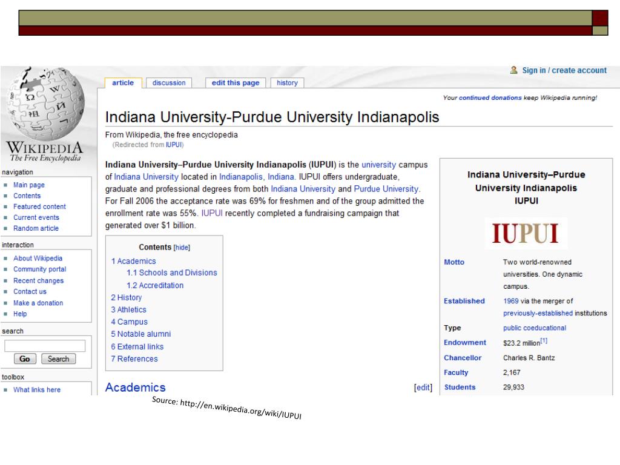
Task: Open the Chancellor link in infobox
Action: (x=463, y=358)
